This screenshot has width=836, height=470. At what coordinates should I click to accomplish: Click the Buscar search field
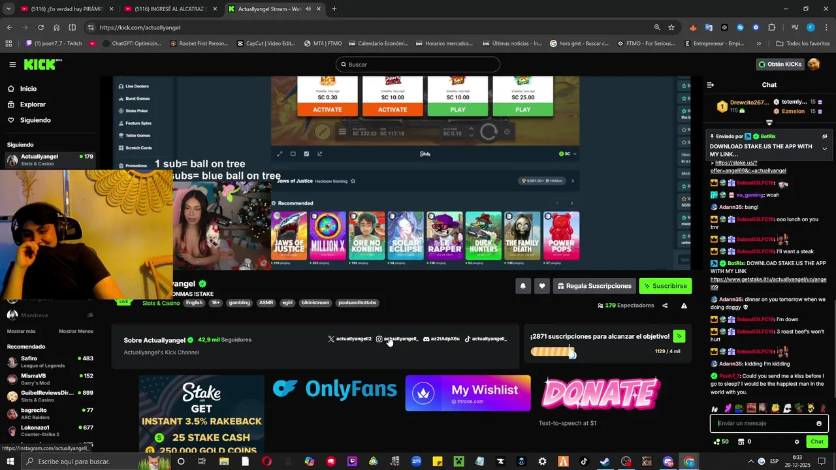tap(418, 65)
